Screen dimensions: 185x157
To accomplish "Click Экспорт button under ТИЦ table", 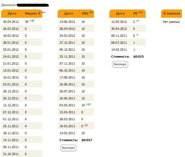I will pyautogui.click(x=68, y=148).
